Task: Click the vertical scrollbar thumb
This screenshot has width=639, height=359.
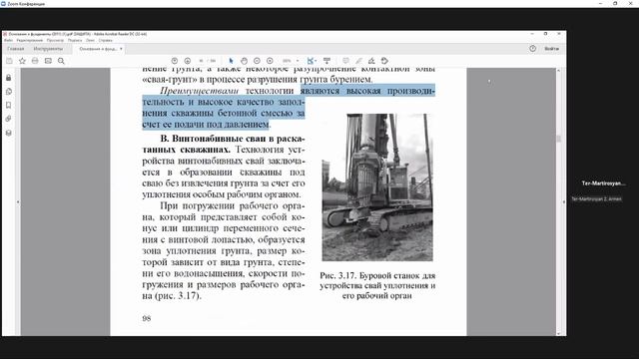Action: click(x=559, y=139)
